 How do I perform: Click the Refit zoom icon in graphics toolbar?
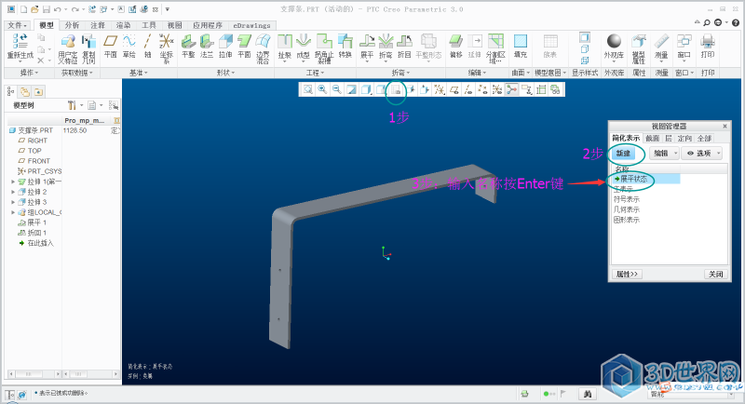coord(308,89)
